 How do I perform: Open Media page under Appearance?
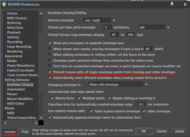(12, 61)
